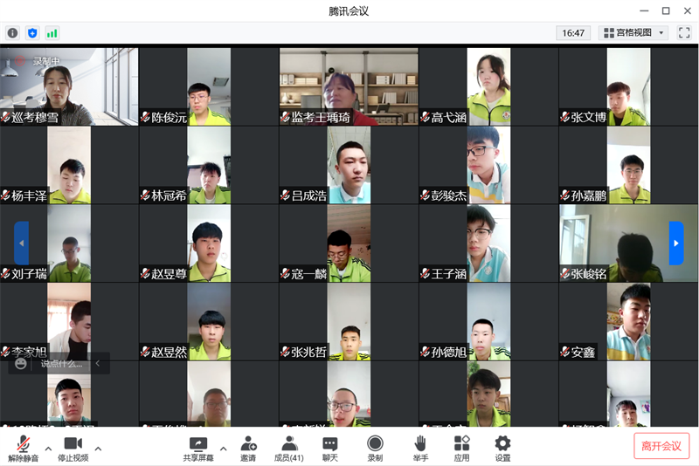Image resolution: width=699 pixels, height=466 pixels.
Task: Open settings (设置)
Action: [502, 449]
